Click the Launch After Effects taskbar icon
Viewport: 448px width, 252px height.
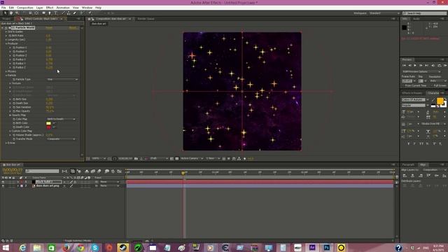(312, 247)
